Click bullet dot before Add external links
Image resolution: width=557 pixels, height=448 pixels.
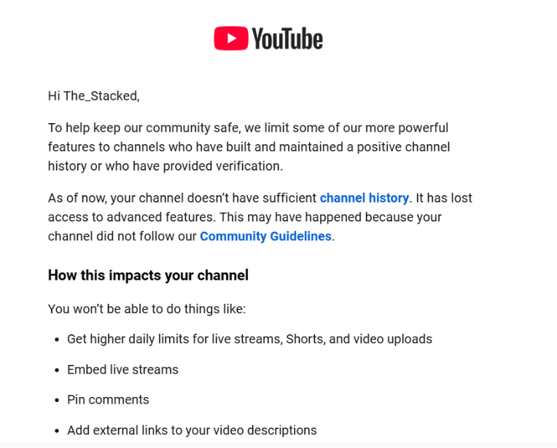pos(57,431)
